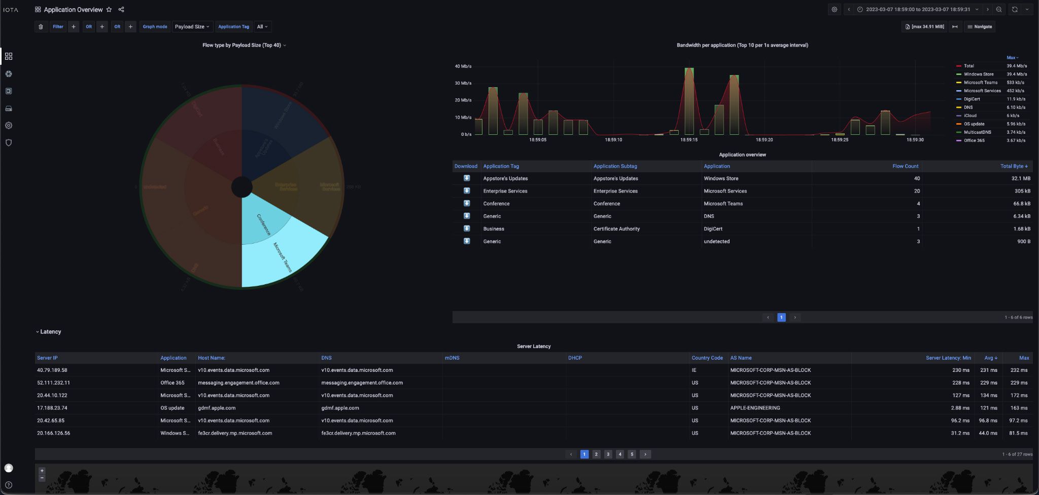Image resolution: width=1039 pixels, height=495 pixels.
Task: Open dashboard settings gear in top bar
Action: point(834,10)
